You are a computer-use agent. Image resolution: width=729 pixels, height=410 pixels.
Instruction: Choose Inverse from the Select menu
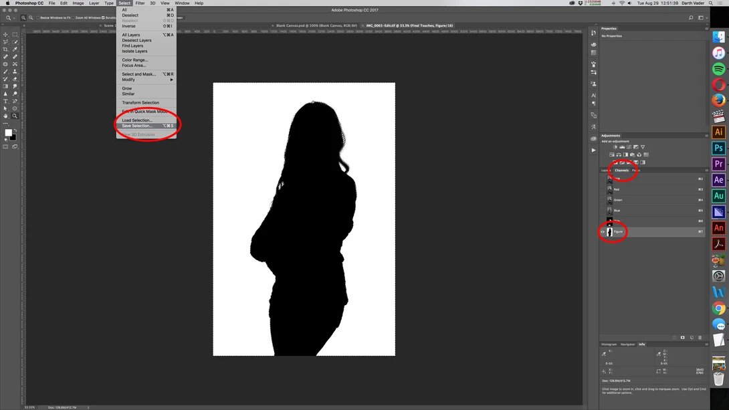(x=146, y=26)
